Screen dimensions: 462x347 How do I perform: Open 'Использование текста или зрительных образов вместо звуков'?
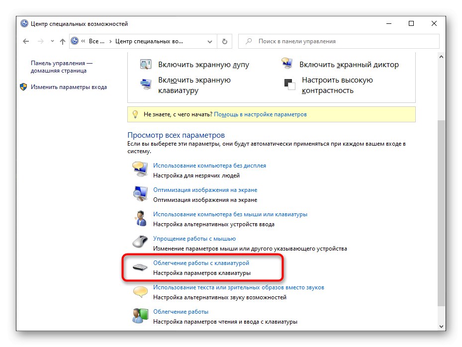(239, 287)
